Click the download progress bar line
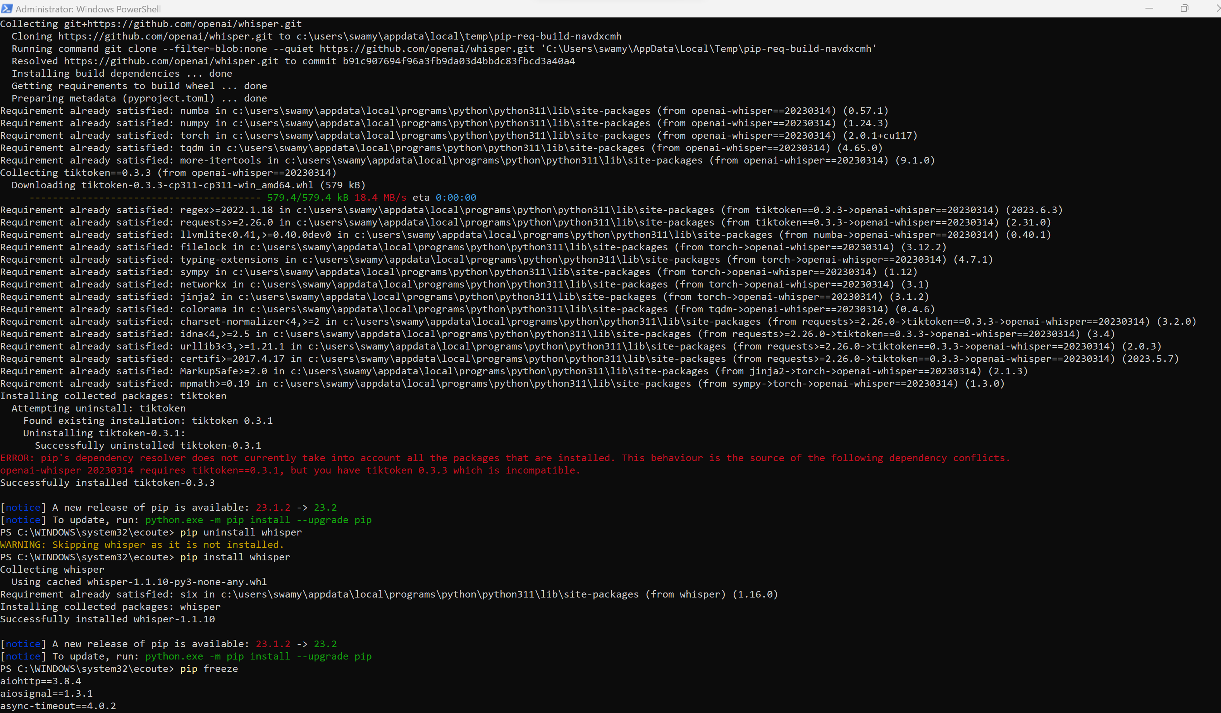Image resolution: width=1221 pixels, height=713 pixels. coord(145,197)
